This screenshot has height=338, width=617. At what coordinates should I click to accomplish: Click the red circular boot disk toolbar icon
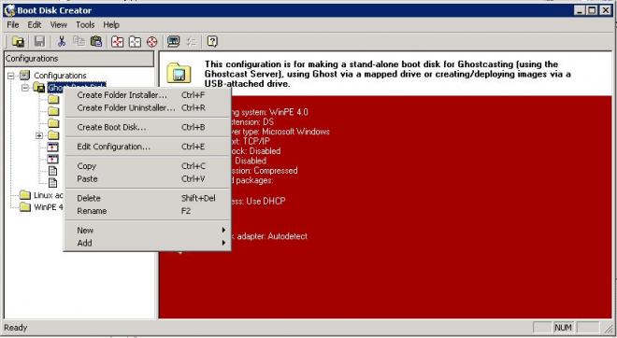pyautogui.click(x=151, y=41)
